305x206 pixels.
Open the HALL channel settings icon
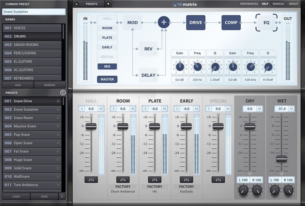tap(91, 180)
